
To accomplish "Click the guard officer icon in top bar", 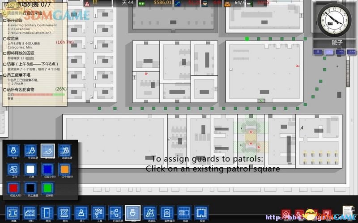I will pyautogui.click(x=205, y=3).
